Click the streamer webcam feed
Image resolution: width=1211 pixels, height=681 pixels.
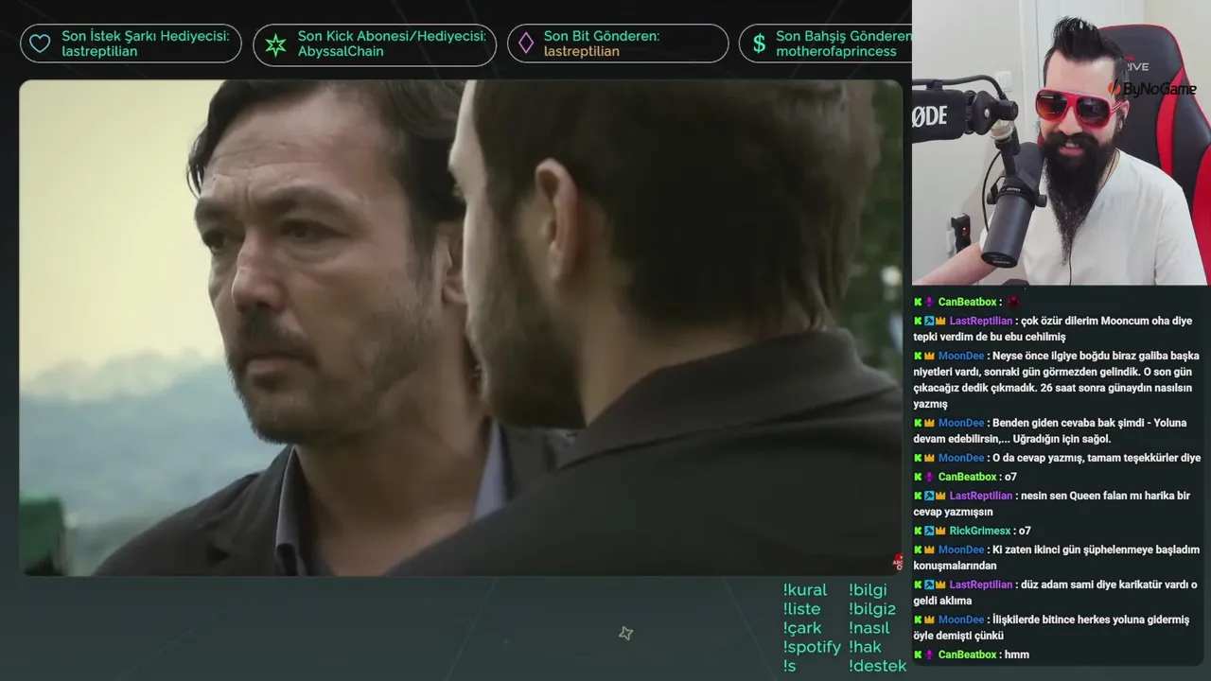(1061, 142)
